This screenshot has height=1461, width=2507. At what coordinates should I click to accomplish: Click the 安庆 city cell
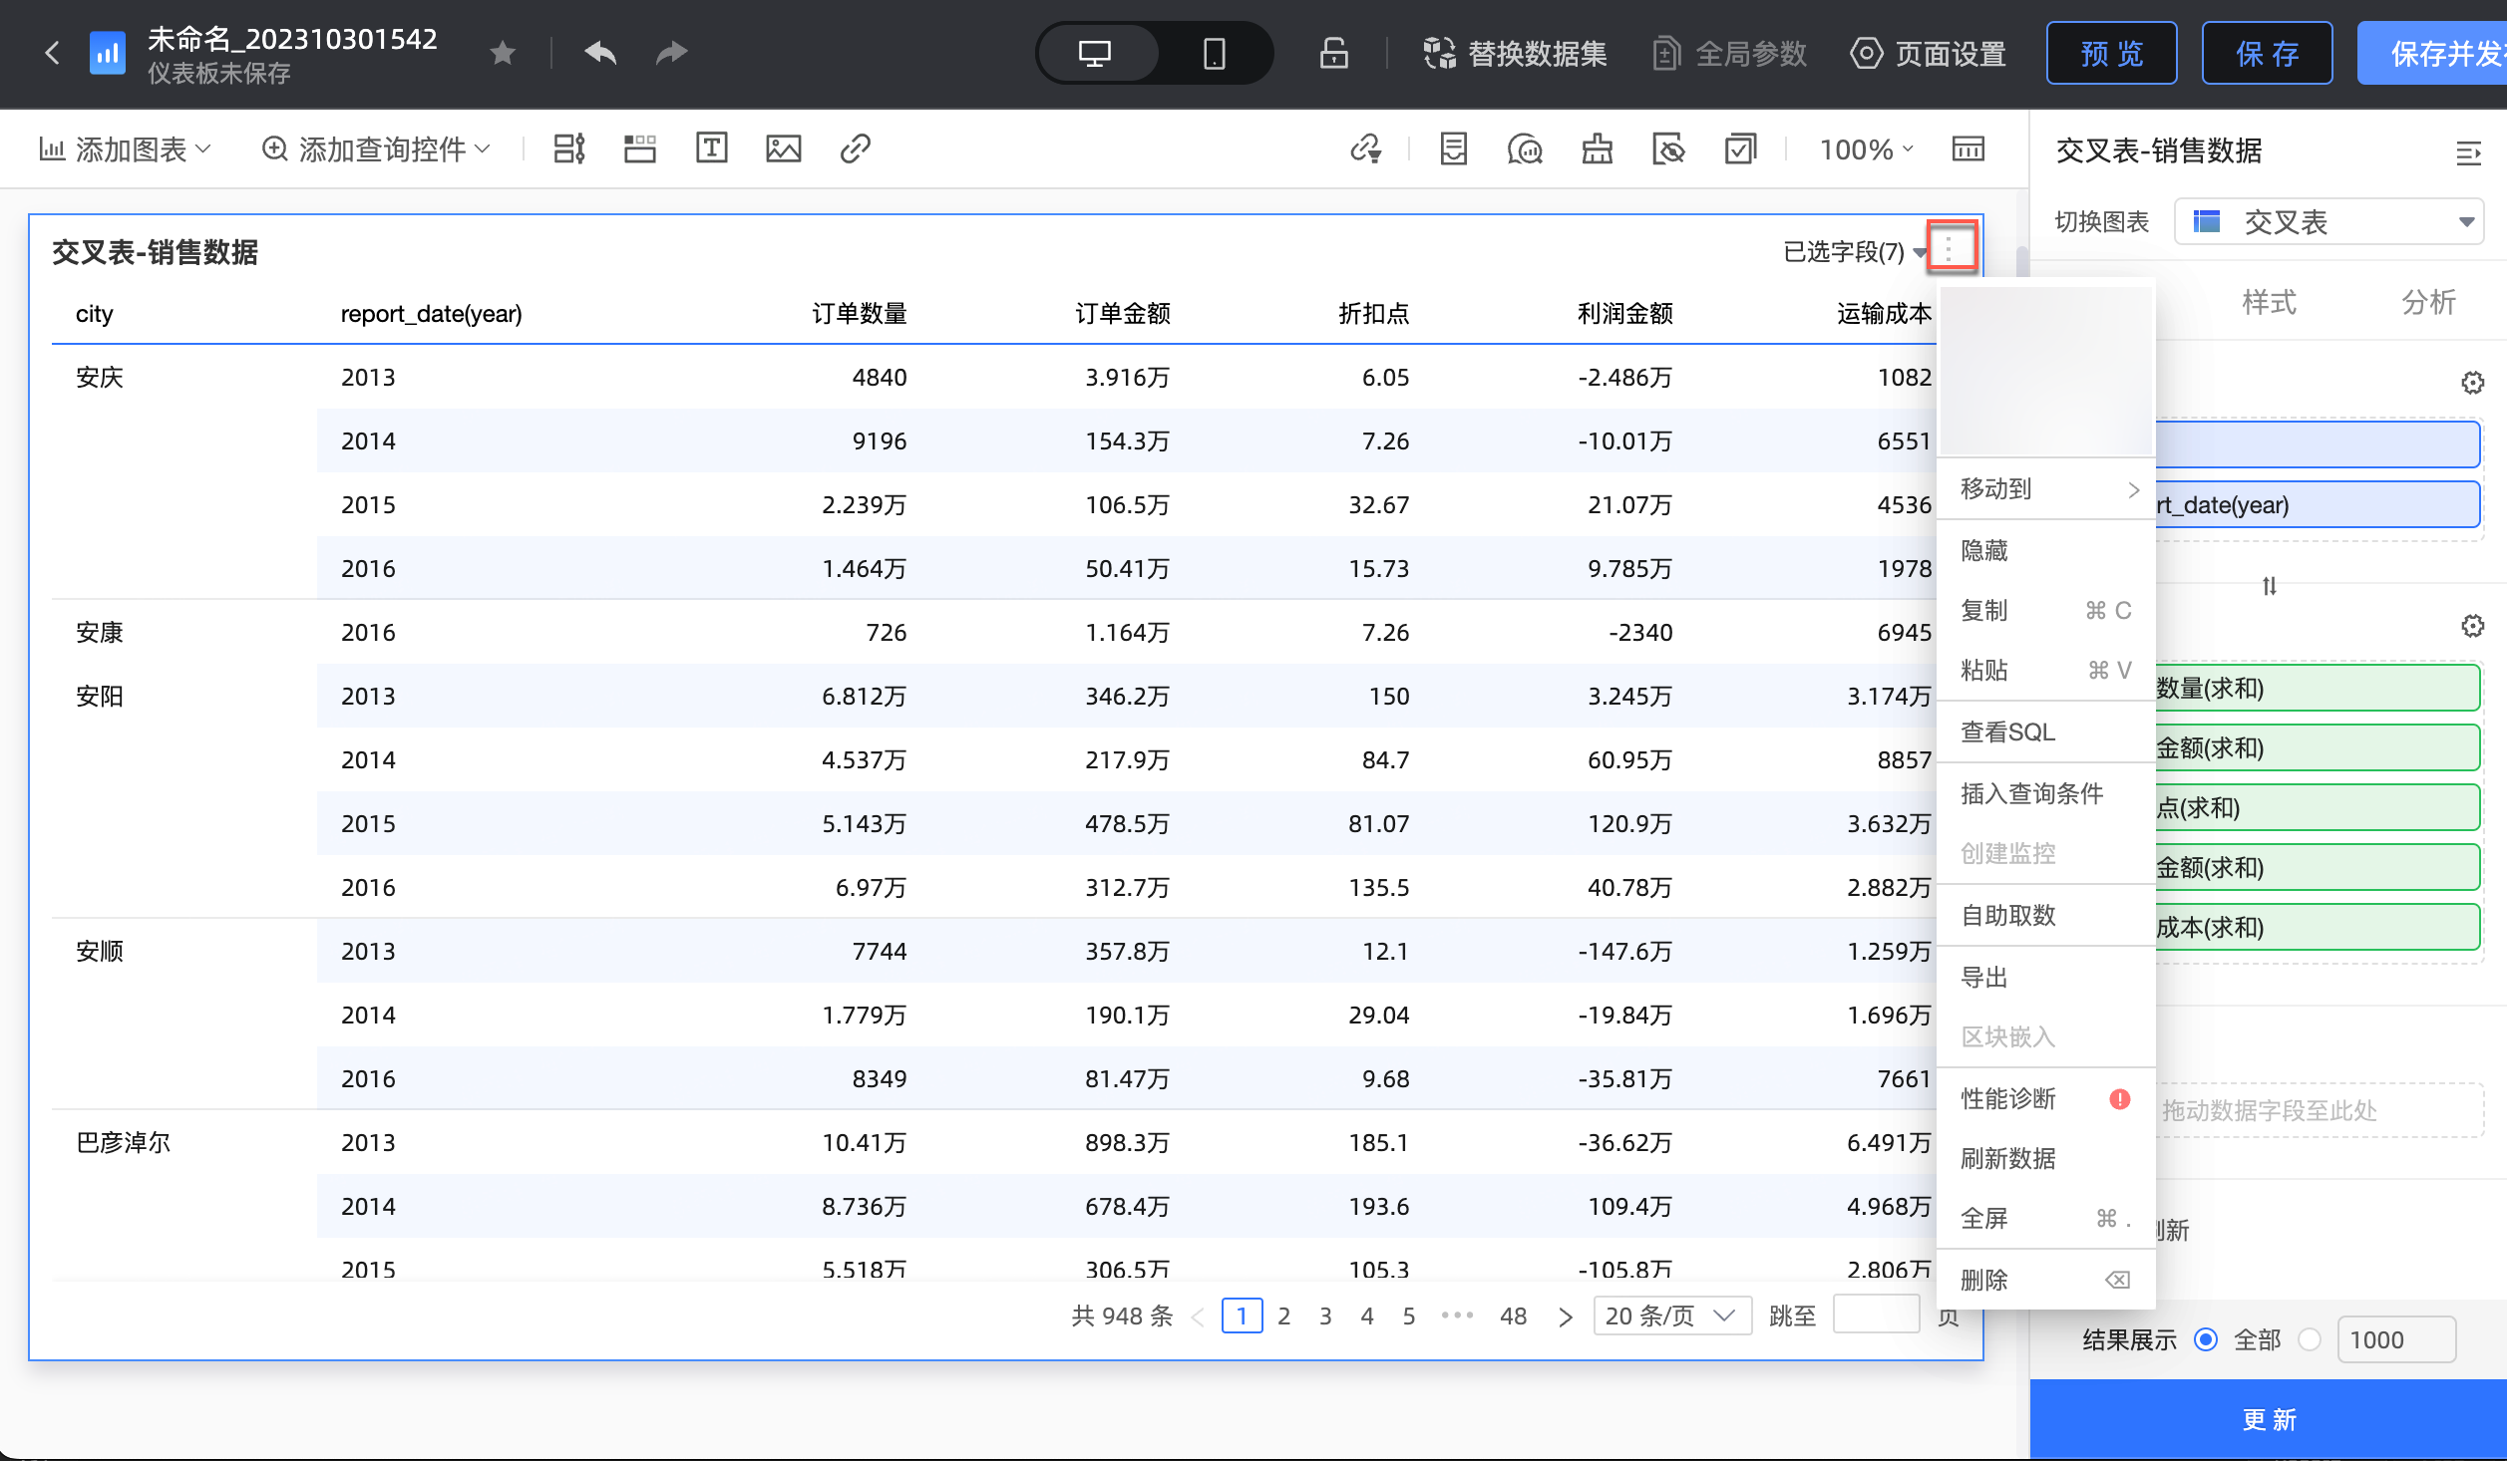tap(100, 378)
